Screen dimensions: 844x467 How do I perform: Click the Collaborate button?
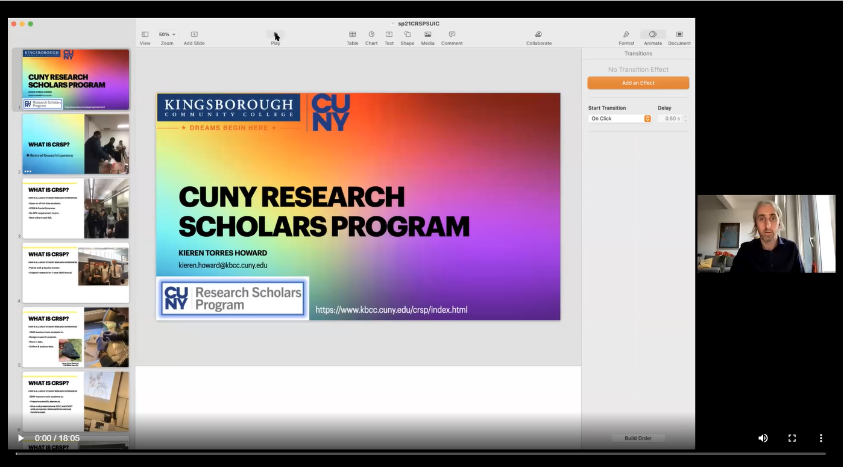tap(539, 38)
